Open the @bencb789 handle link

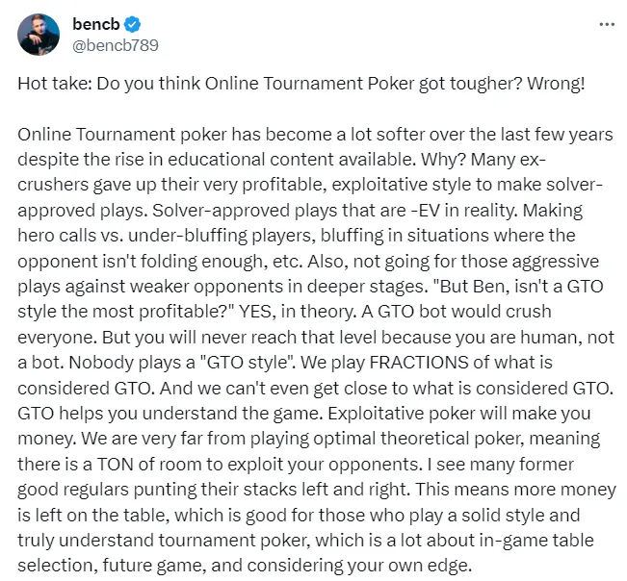pos(116,44)
